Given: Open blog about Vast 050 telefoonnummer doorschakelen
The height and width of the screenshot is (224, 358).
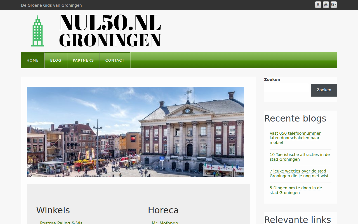Looking at the screenshot, I should (x=295, y=138).
